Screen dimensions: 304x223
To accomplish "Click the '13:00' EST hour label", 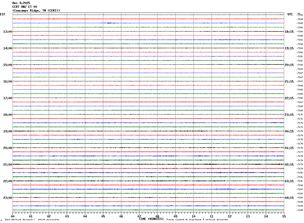I will (x=8, y=32).
